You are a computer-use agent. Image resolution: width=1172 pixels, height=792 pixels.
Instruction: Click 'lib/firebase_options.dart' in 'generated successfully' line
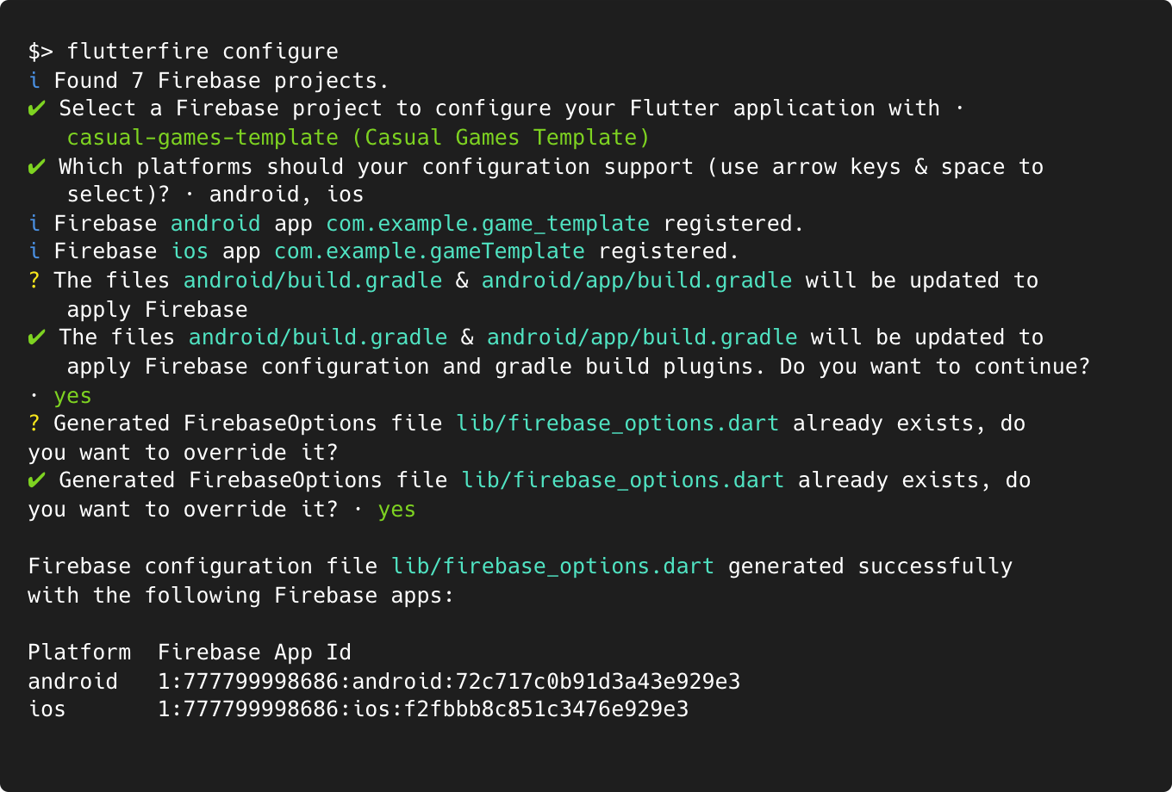pos(552,566)
